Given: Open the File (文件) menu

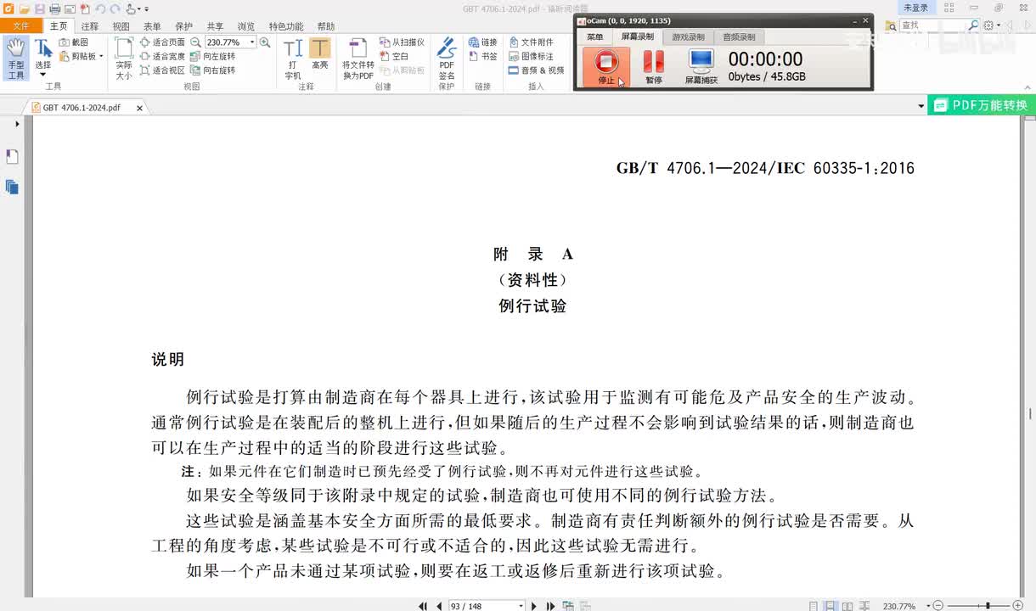Looking at the screenshot, I should [20, 26].
